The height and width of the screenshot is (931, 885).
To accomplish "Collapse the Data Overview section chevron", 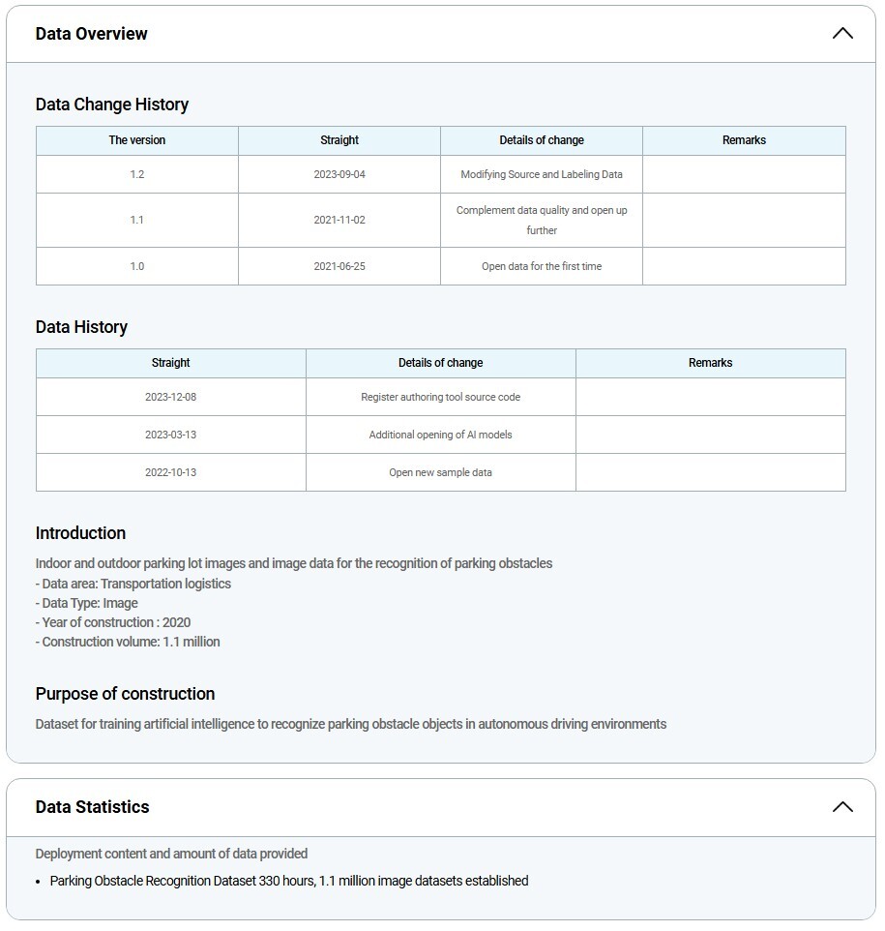I will pos(842,34).
